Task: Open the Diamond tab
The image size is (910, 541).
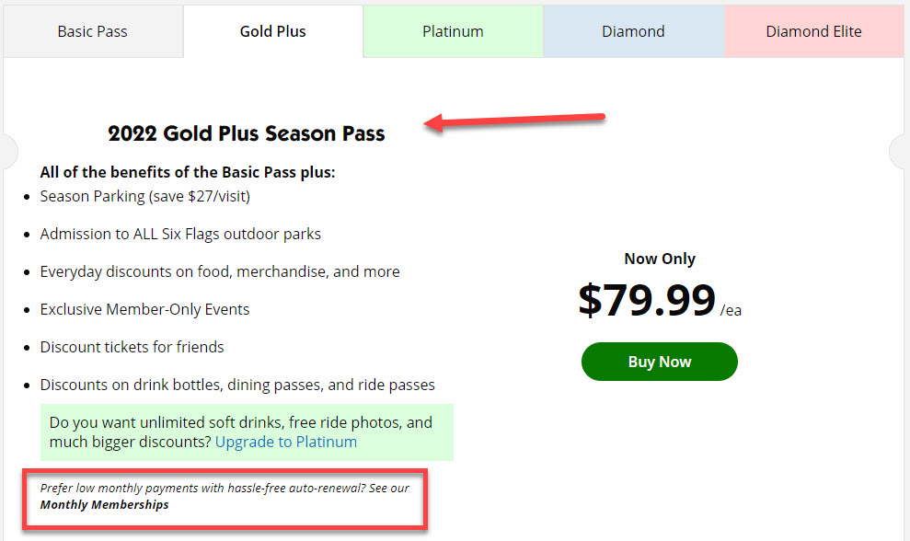Action: [x=633, y=31]
